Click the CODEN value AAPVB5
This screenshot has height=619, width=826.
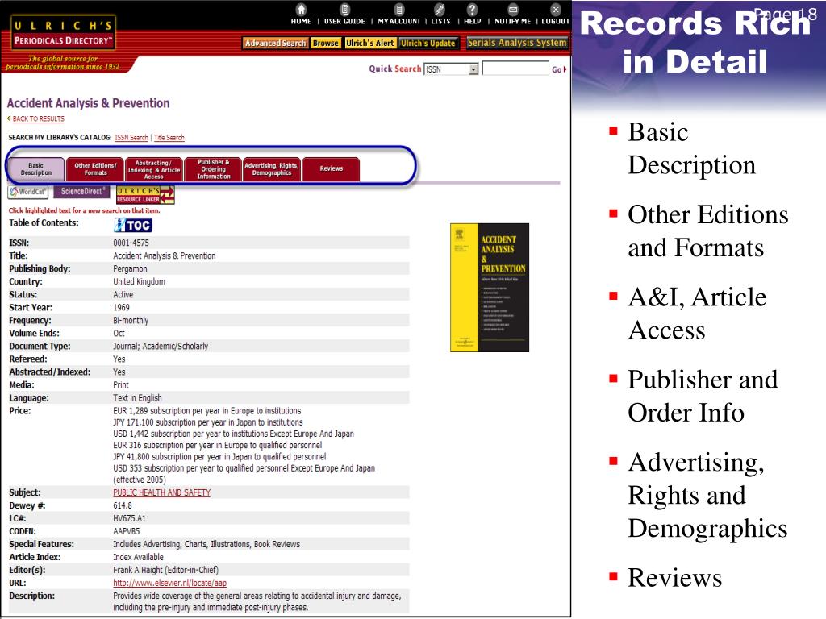click(127, 532)
